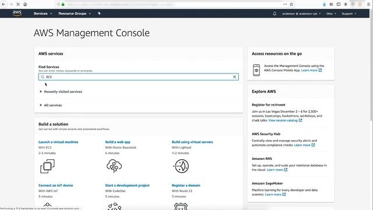Click external link icon under Security Hub
Image resolution: width=373 pixels, height=210 pixels.
click(313, 145)
